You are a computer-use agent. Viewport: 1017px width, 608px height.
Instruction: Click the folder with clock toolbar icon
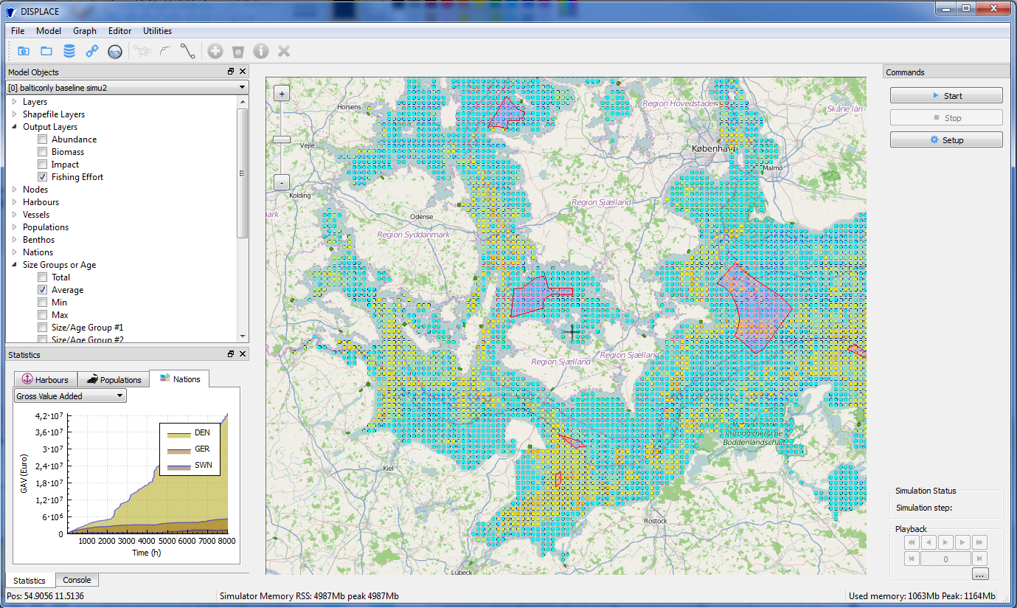coord(24,51)
